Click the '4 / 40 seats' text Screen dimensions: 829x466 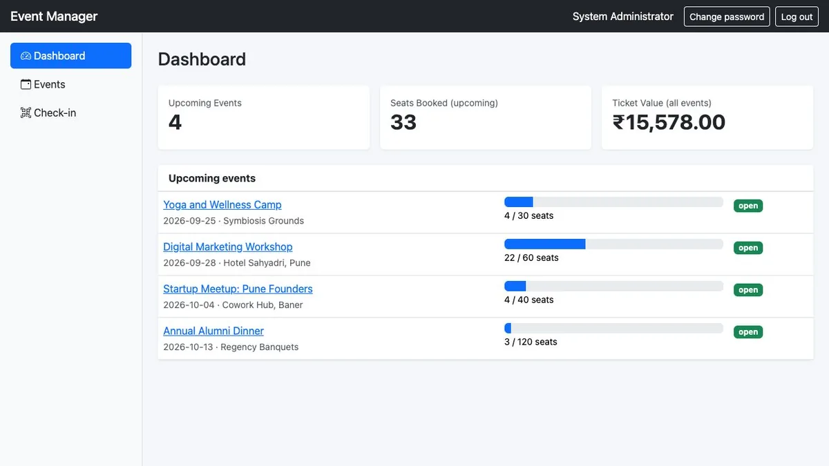pos(529,300)
